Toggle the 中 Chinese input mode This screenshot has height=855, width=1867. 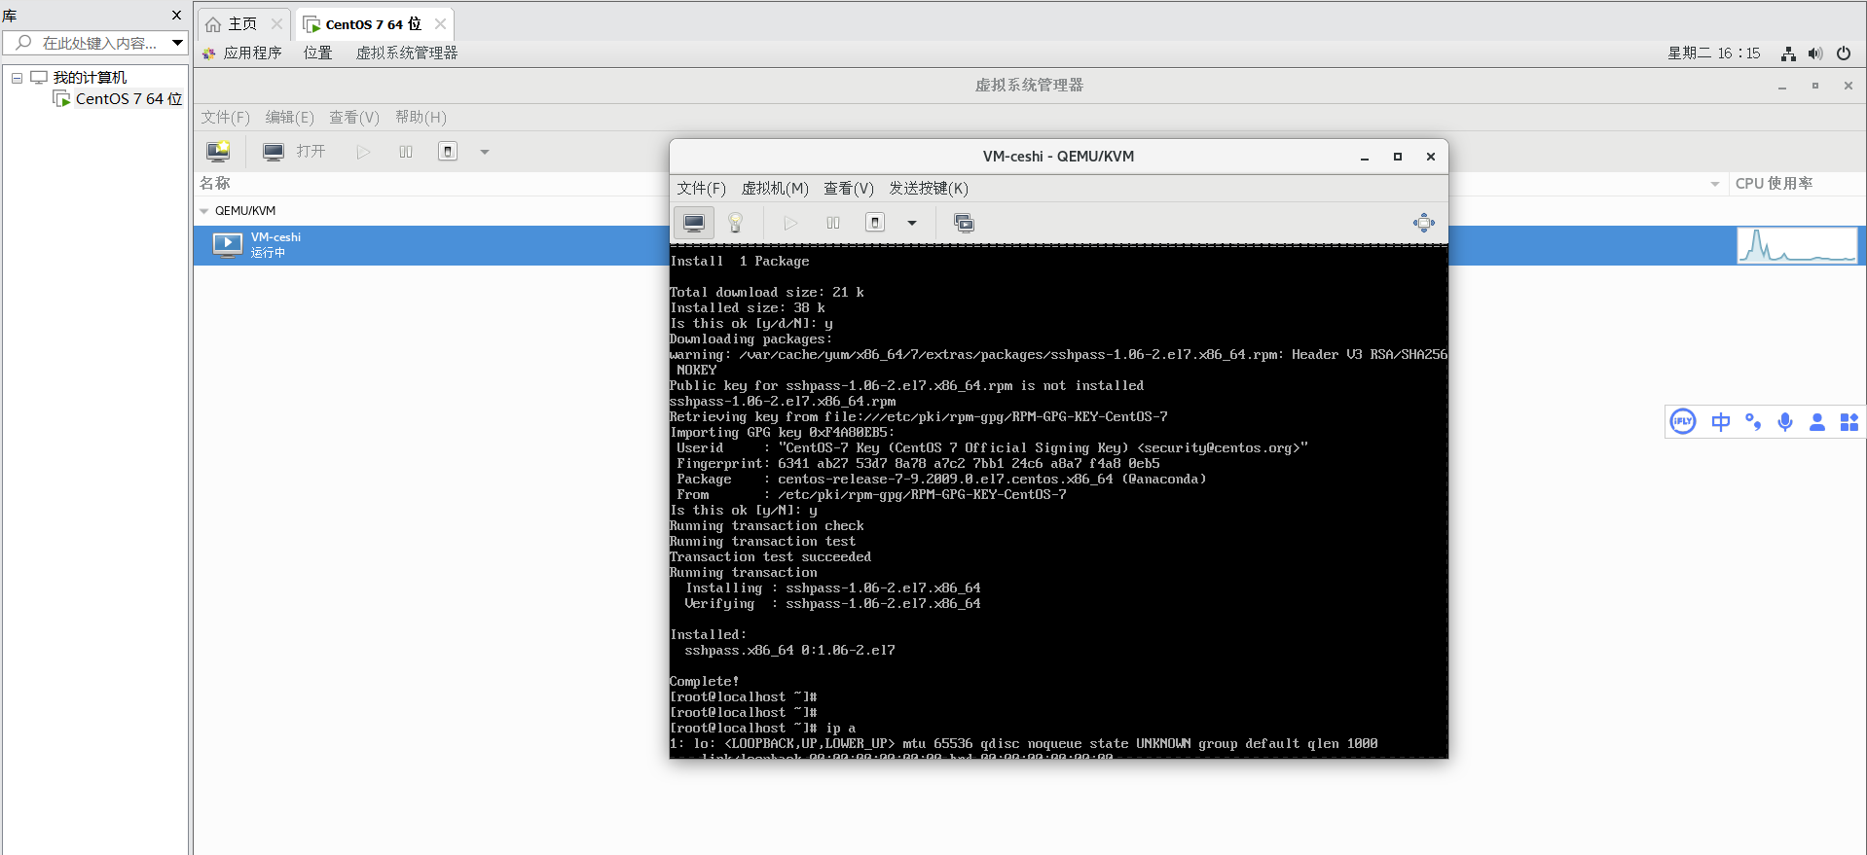pos(1721,421)
